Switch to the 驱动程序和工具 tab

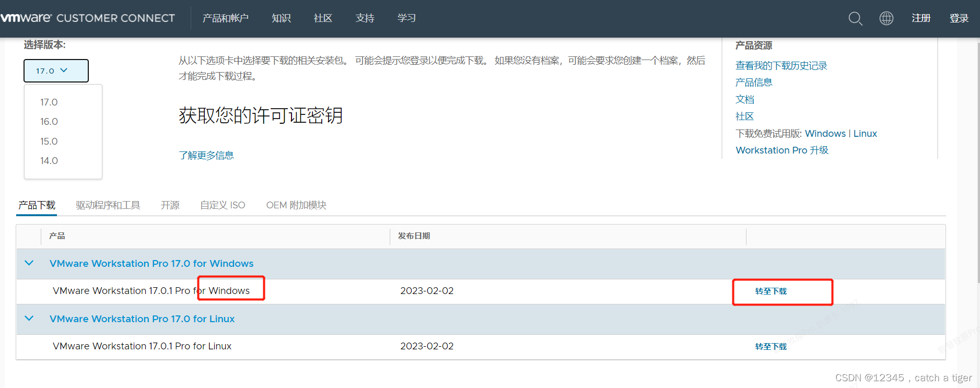pyautogui.click(x=108, y=205)
